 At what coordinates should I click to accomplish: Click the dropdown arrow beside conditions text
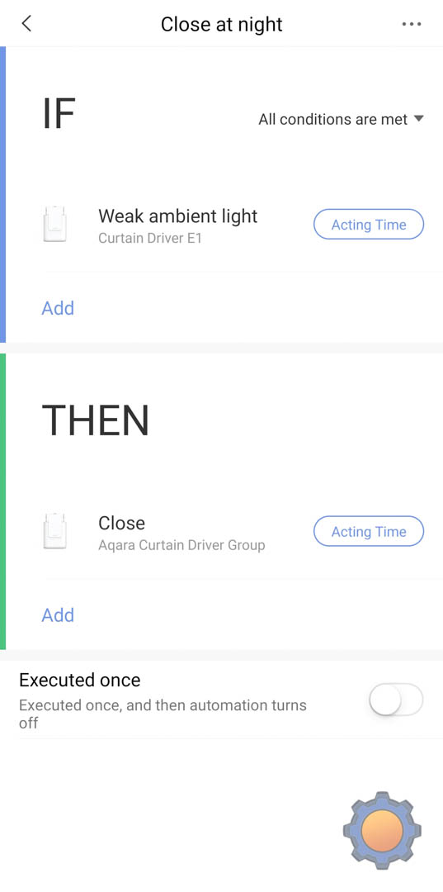pos(418,118)
